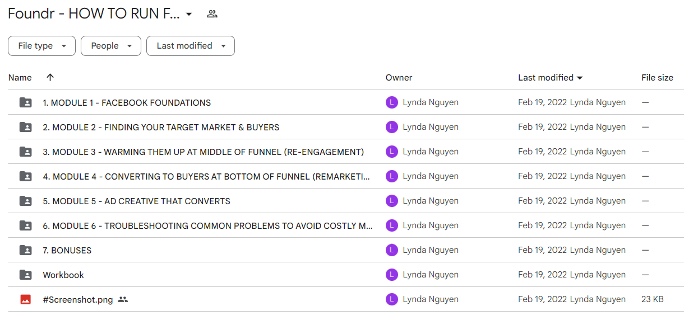Click Lynda Nguyen owner name in Module 1 row
The height and width of the screenshot is (320, 684).
[x=431, y=103]
